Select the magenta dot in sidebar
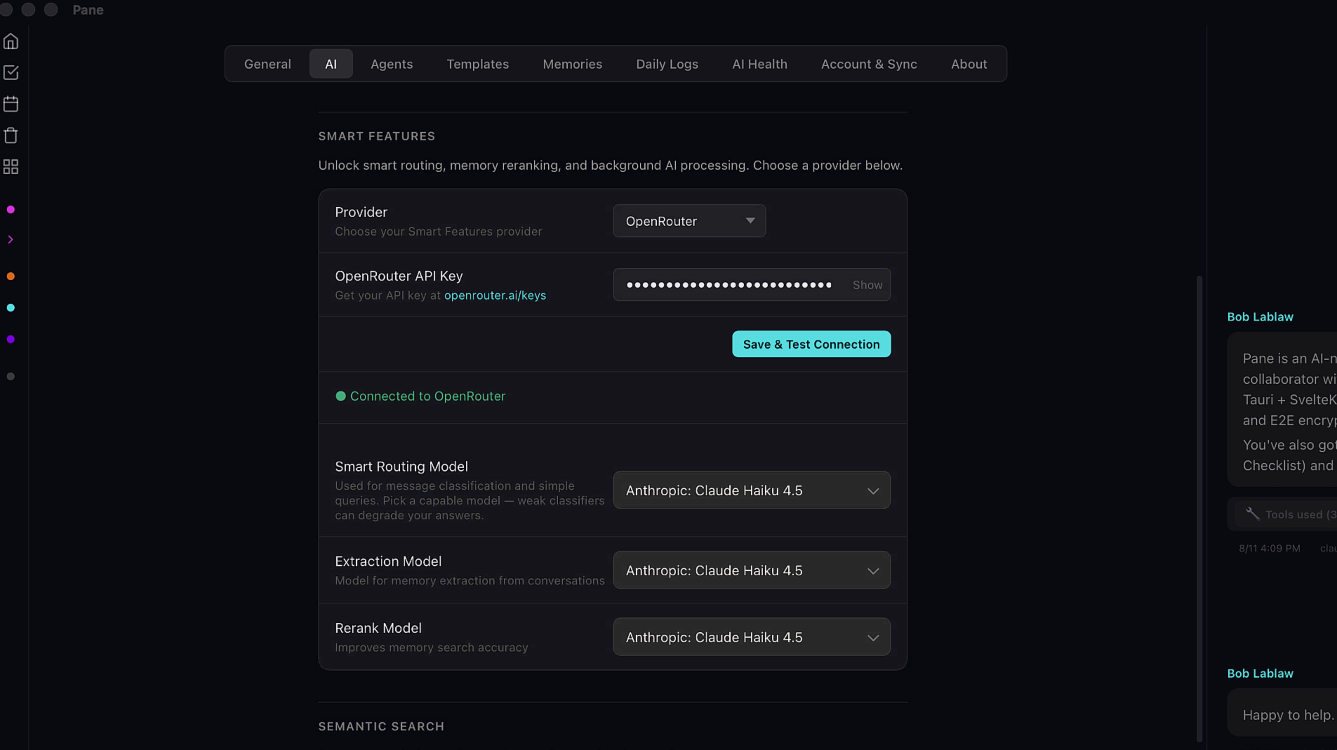 [11, 209]
